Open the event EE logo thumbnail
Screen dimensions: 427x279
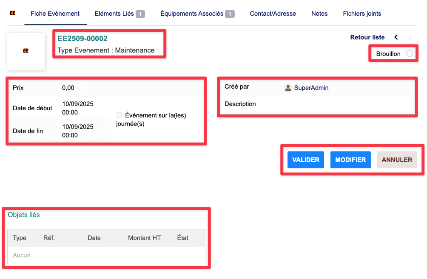[x=26, y=51]
